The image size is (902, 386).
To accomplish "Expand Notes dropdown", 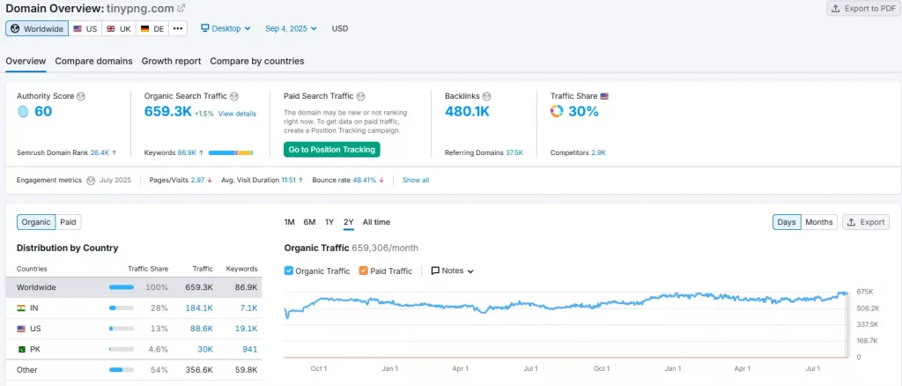I will (x=452, y=271).
